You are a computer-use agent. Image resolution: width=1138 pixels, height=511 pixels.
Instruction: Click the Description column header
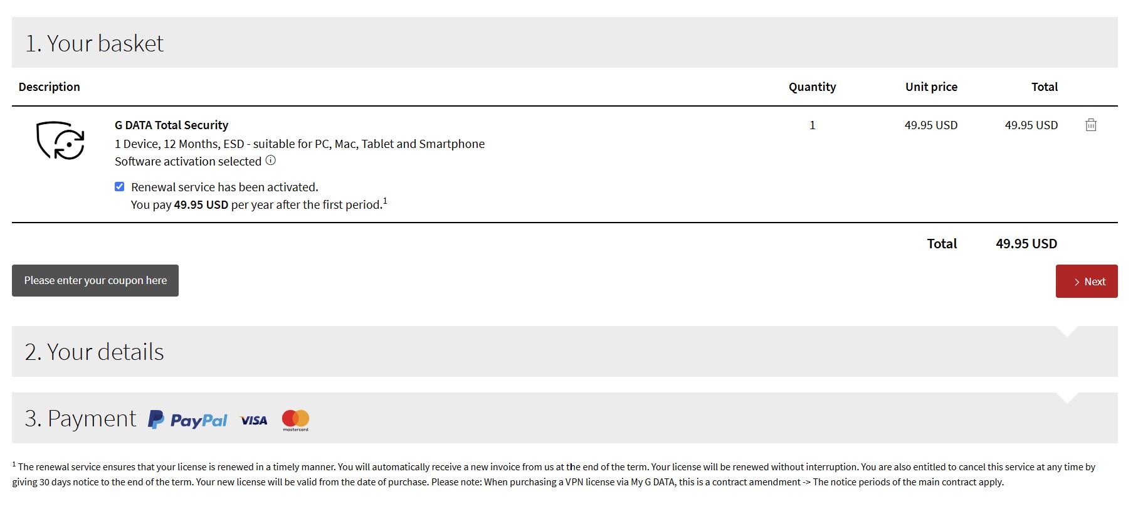tap(50, 87)
